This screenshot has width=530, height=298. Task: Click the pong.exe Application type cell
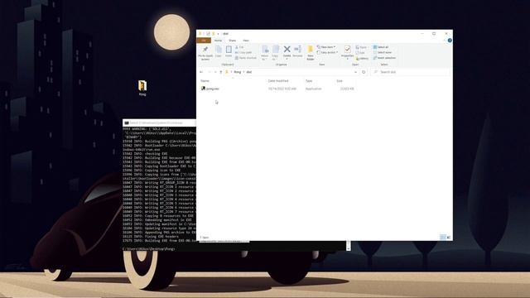313,89
